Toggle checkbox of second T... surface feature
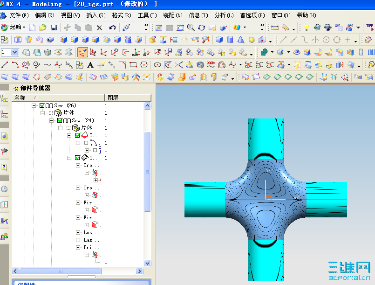Screen dimensions: 375x285 pyautogui.click(x=77, y=158)
